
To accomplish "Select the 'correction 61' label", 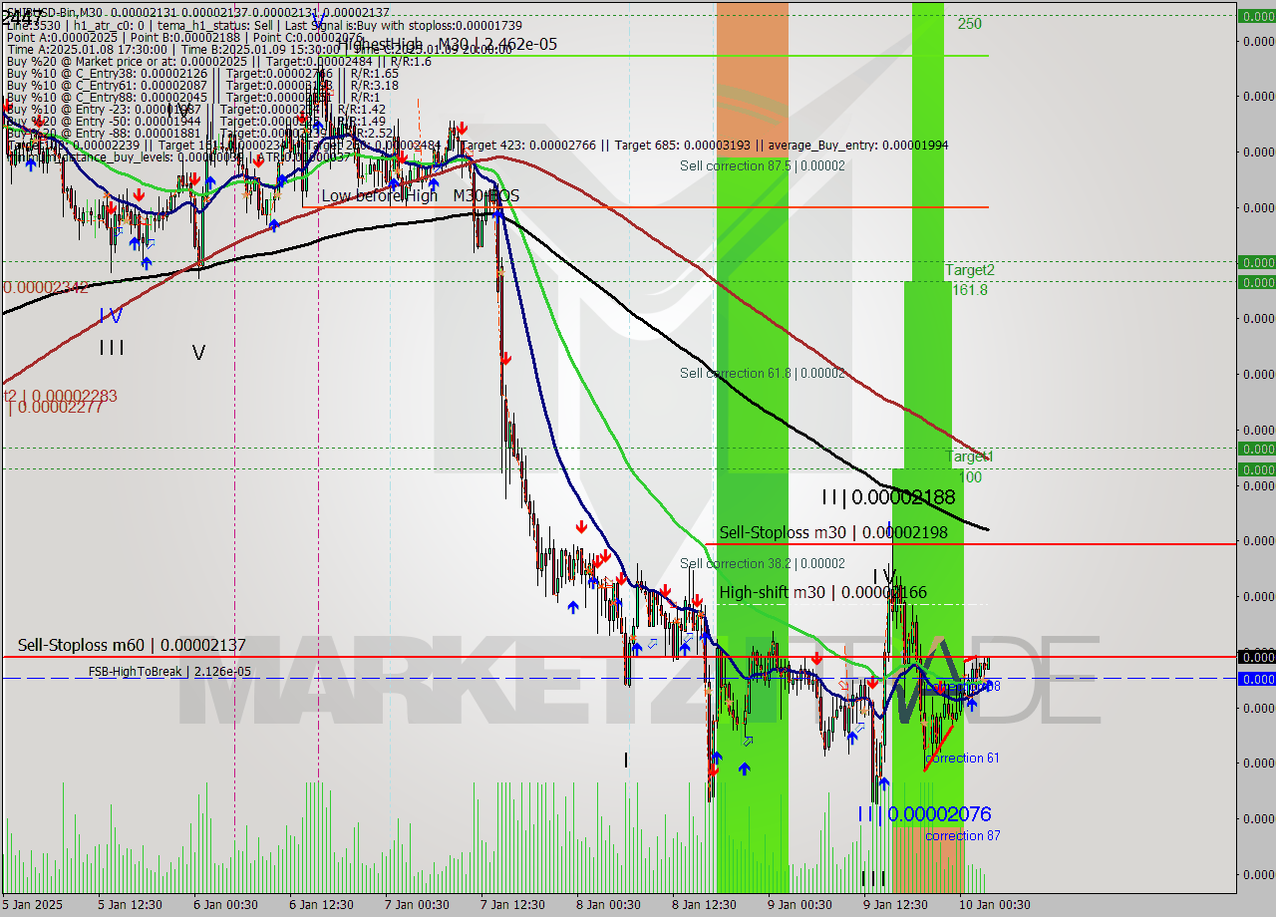I will pos(963,759).
